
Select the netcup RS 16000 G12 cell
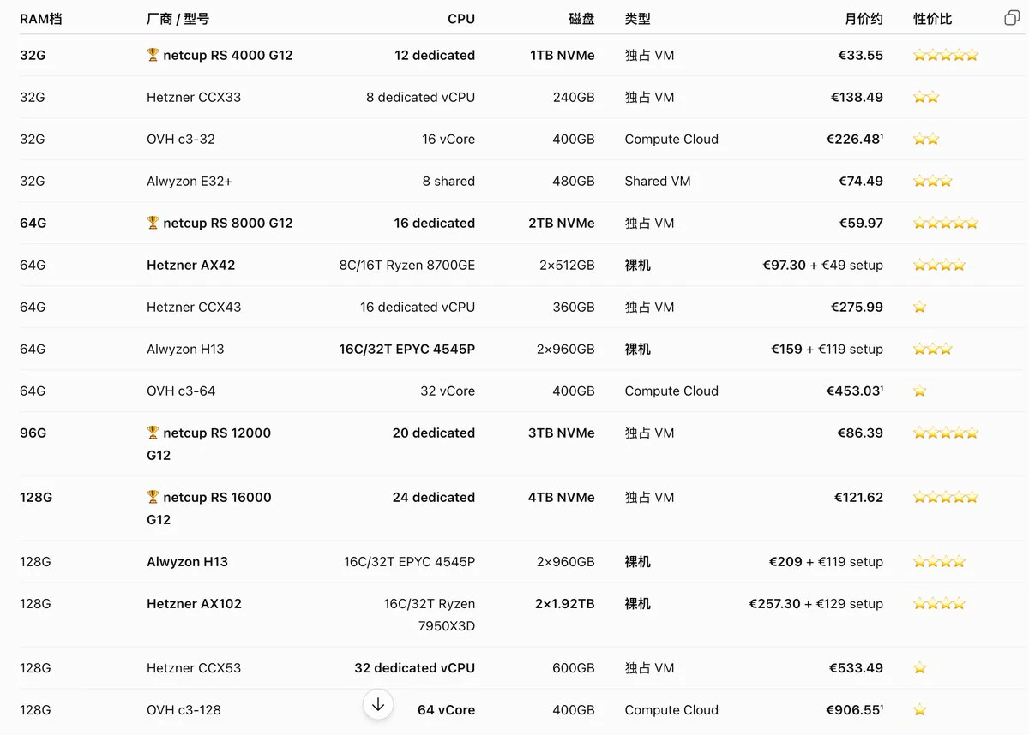click(x=208, y=508)
